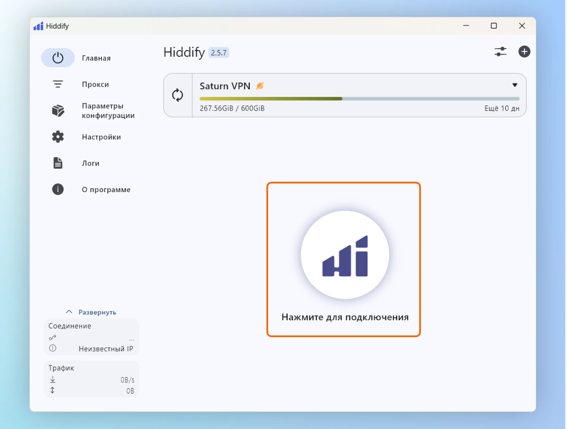This screenshot has width=567, height=429.
Task: Click the Нажмите для подключения label
Action: (345, 317)
